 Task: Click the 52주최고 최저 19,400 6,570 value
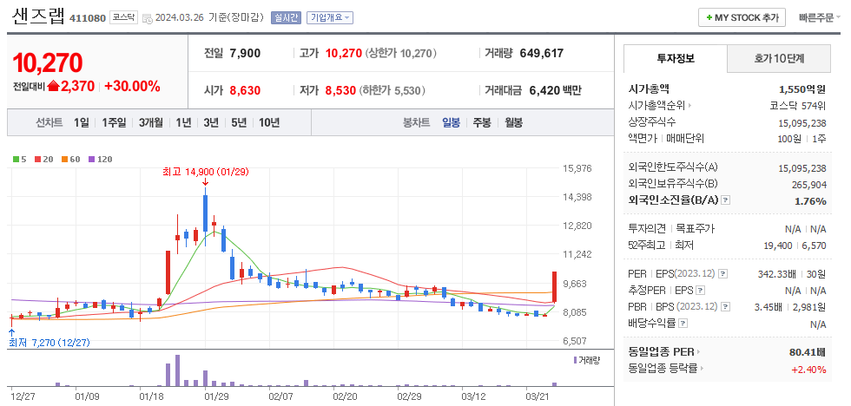(x=795, y=246)
